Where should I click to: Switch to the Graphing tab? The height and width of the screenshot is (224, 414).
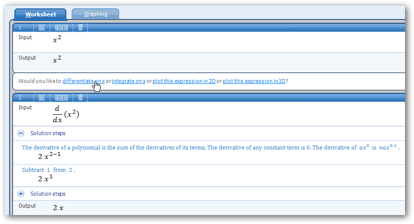click(x=96, y=14)
